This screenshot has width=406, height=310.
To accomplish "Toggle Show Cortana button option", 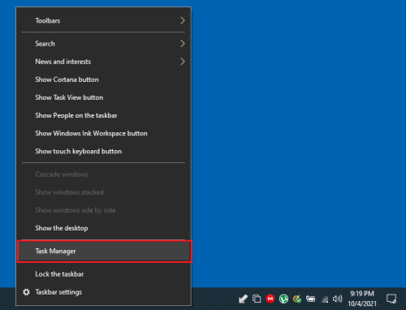I will (x=104, y=80).
